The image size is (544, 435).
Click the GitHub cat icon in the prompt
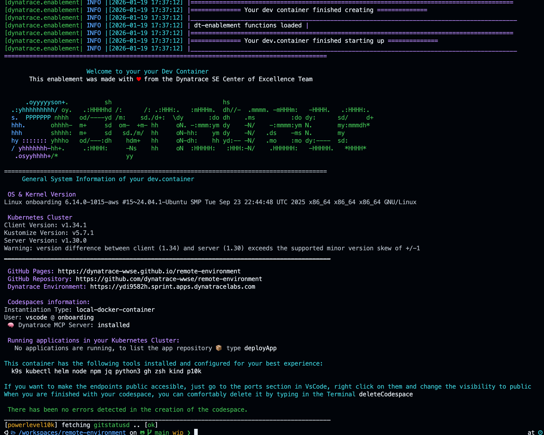(142, 432)
